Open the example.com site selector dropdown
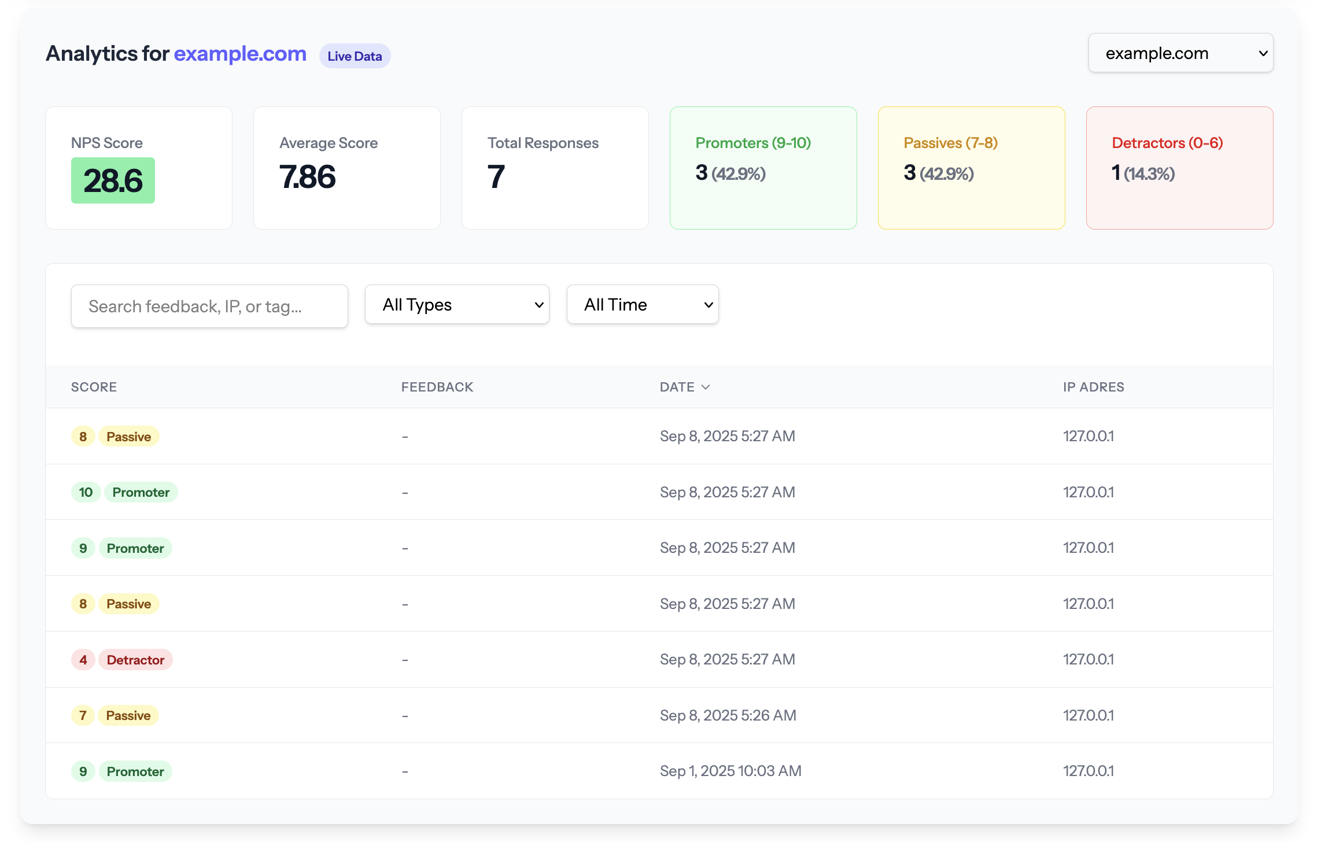 click(x=1180, y=53)
